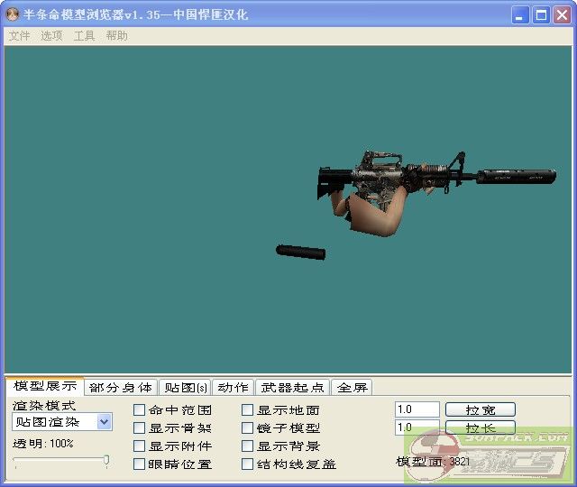Switch to the 动作 tab
Screen dimensions: 577x487
coord(233,388)
